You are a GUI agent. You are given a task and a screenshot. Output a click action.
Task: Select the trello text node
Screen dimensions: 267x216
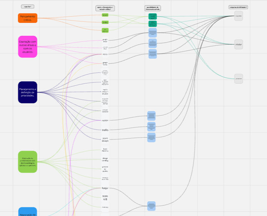(x=105, y=130)
